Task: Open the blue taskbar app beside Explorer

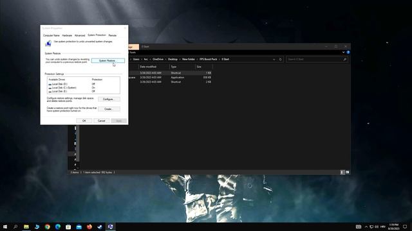Action: [37, 227]
